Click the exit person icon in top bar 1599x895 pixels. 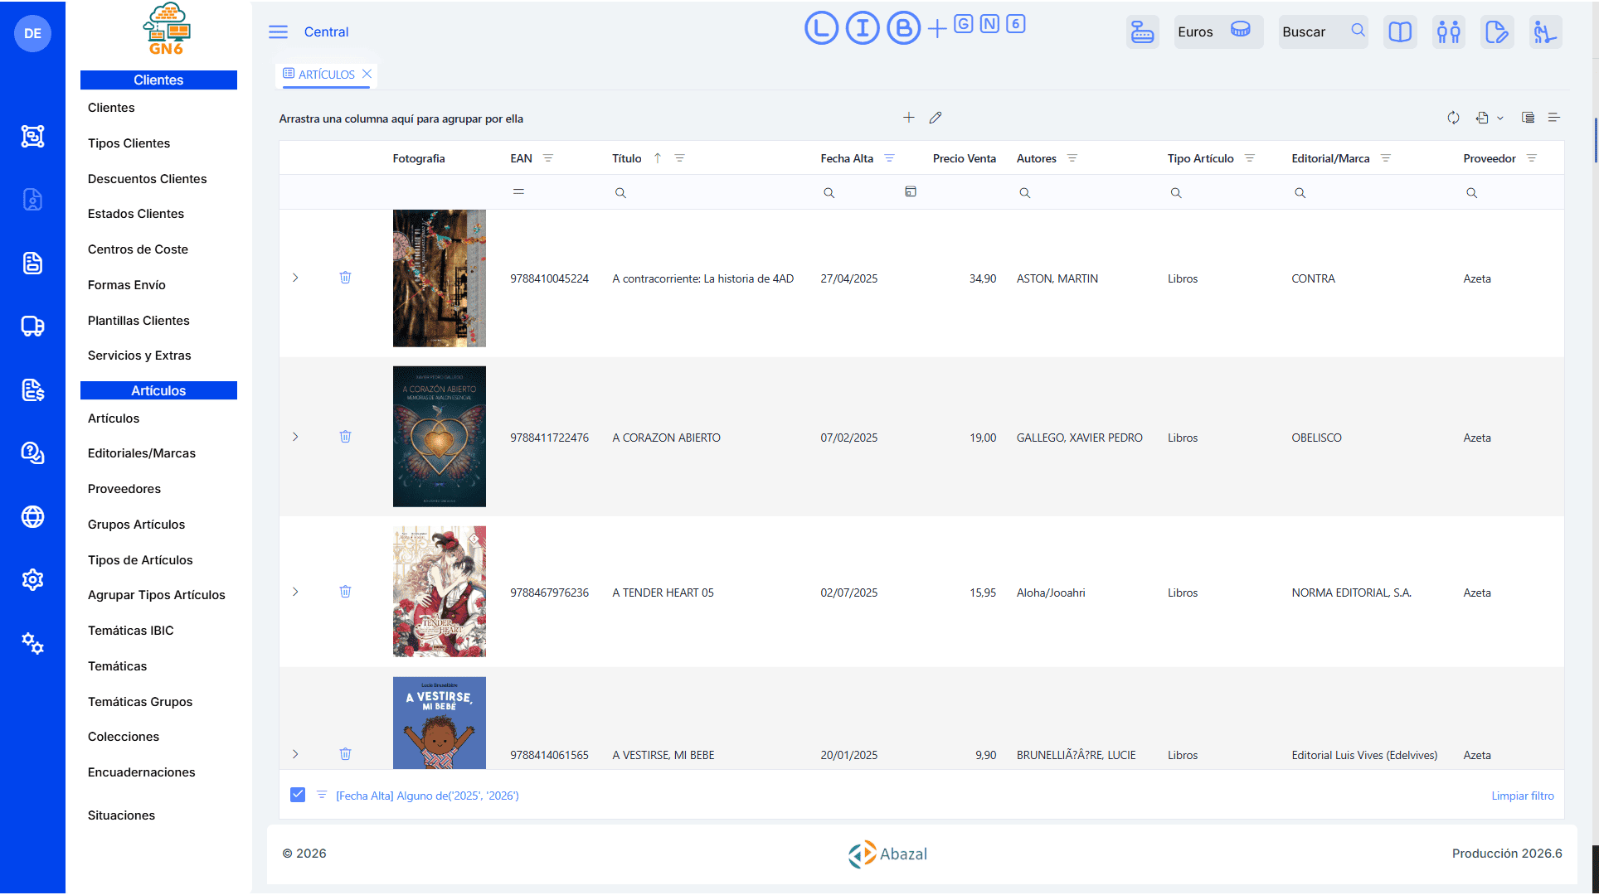[x=1545, y=31]
